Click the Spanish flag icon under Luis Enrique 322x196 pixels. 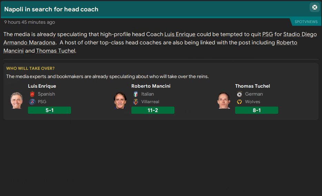tap(32, 94)
